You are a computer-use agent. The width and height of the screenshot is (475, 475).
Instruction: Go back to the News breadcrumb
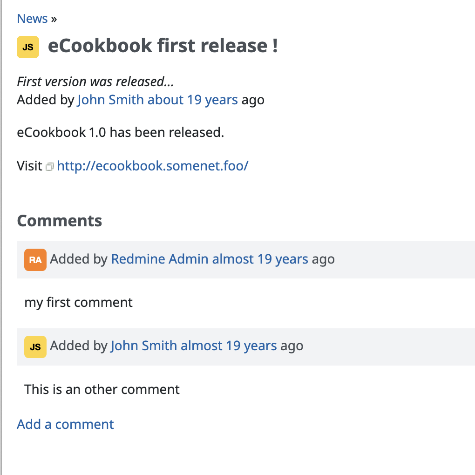32,19
